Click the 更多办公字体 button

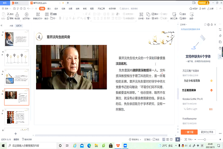tap(208, 132)
